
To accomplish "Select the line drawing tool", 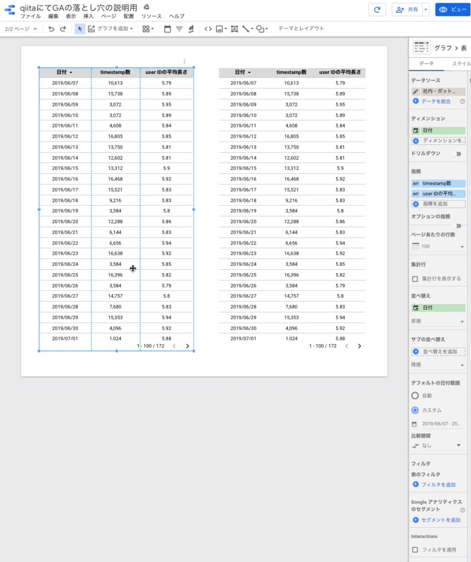I will 247,29.
